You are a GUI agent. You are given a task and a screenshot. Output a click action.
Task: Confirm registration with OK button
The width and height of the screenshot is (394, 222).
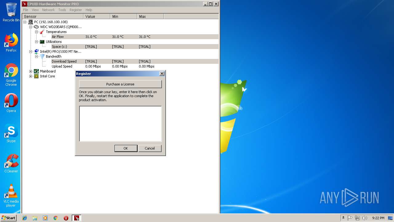click(x=126, y=148)
